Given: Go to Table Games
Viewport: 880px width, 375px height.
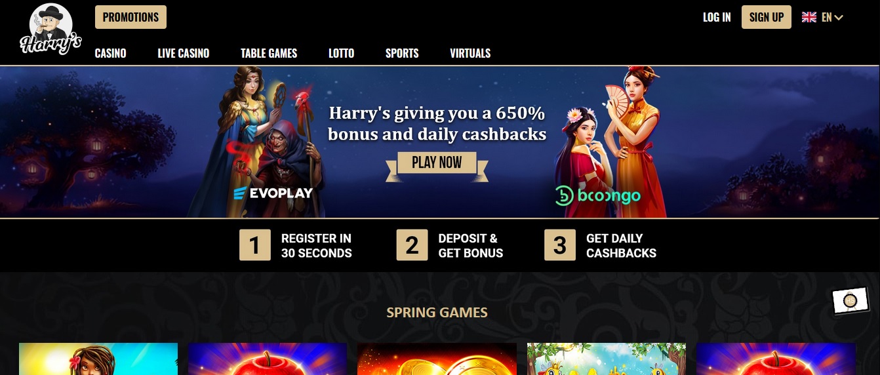Looking at the screenshot, I should pyautogui.click(x=269, y=53).
